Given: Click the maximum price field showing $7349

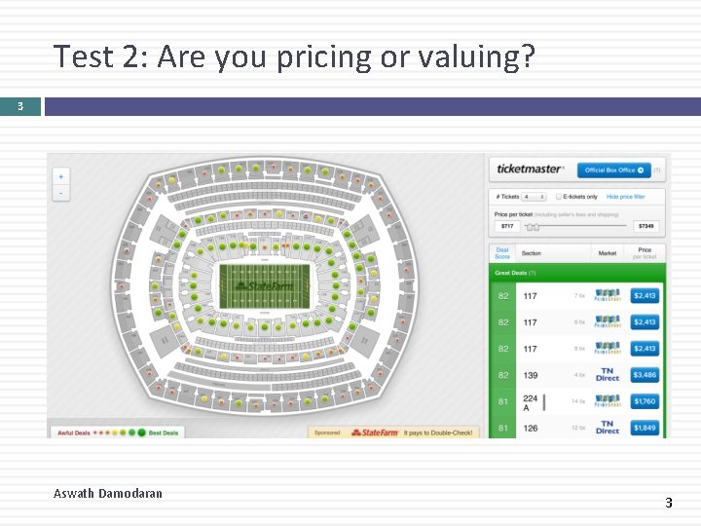Looking at the screenshot, I should (646, 226).
